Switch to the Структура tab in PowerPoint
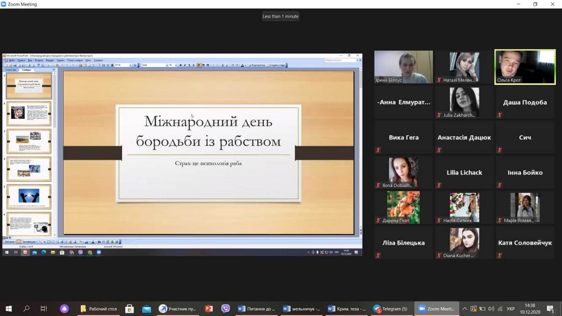 (10, 70)
